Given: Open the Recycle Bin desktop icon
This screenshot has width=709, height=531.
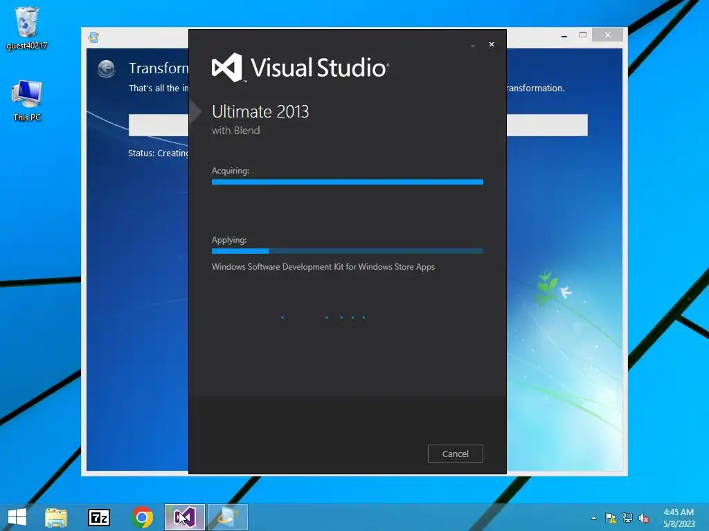Looking at the screenshot, I should 27,28.
